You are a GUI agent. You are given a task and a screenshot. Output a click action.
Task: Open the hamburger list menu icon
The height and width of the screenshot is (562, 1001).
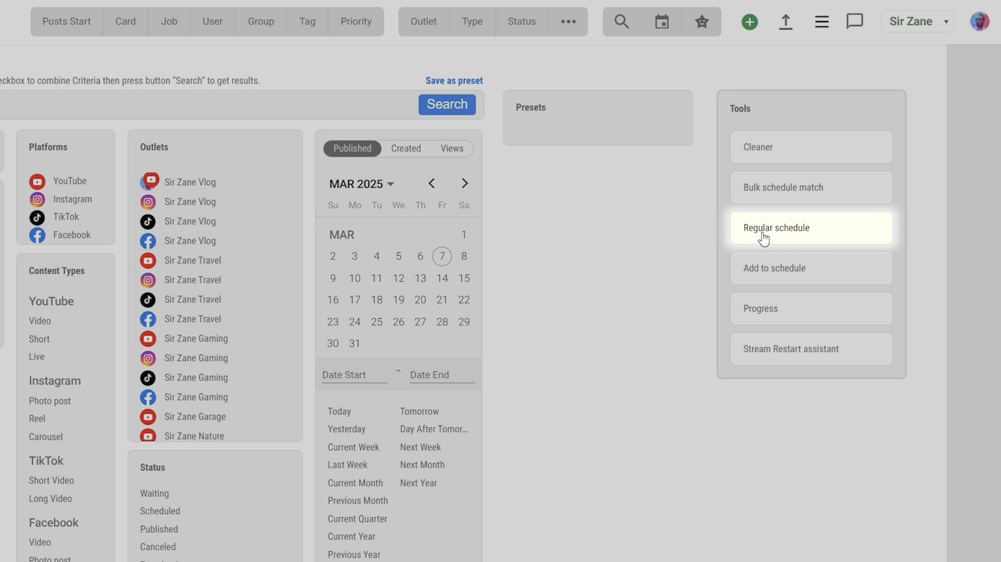click(x=821, y=22)
